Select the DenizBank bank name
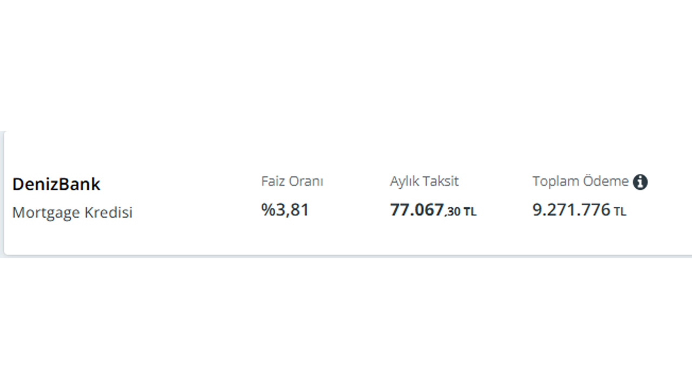 pos(56,184)
